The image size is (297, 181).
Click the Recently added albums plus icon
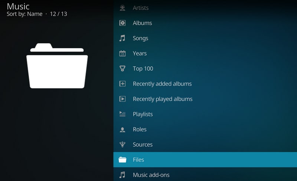pyautogui.click(x=123, y=84)
